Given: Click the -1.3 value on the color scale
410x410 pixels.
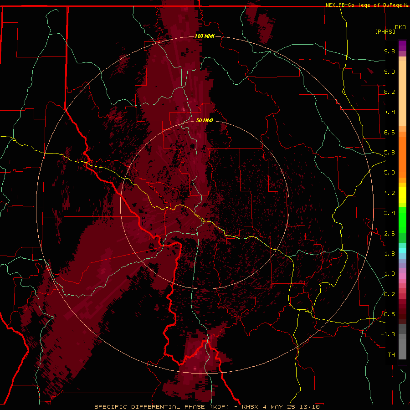Looking at the screenshot, I should pos(388,334).
